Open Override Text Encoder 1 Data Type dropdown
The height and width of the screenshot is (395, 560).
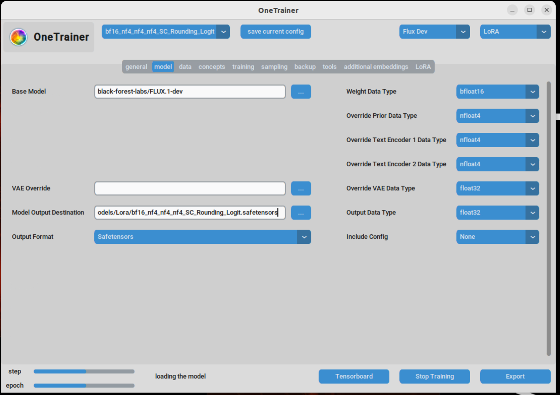tap(497, 140)
